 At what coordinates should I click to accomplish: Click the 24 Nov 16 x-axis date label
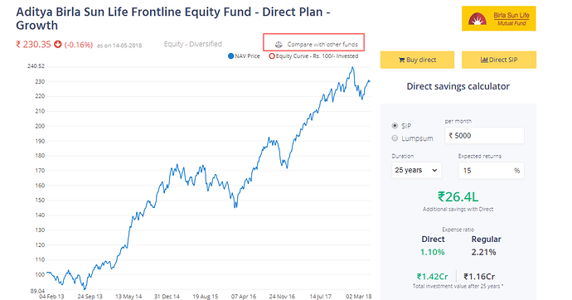pos(282,297)
